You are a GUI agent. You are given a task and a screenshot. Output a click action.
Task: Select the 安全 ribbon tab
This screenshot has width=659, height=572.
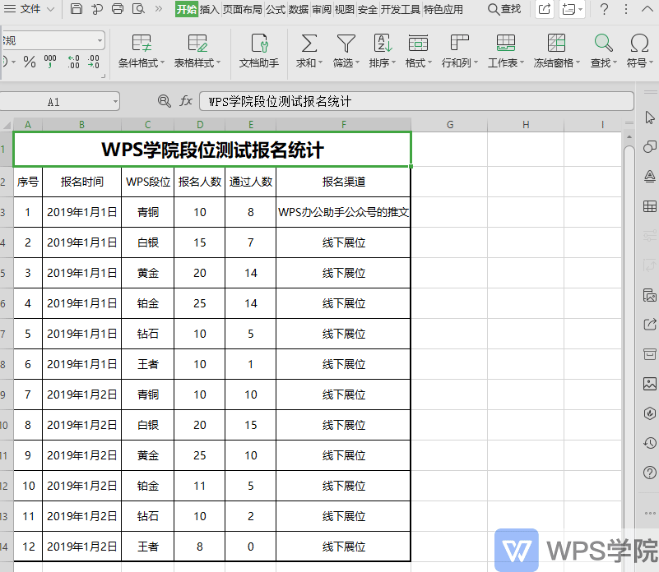coord(367,9)
